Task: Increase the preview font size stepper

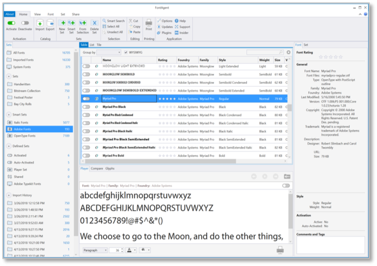Action: click(122, 249)
